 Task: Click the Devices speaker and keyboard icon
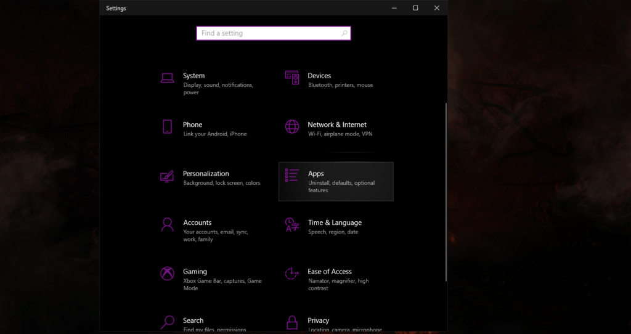coord(292,78)
